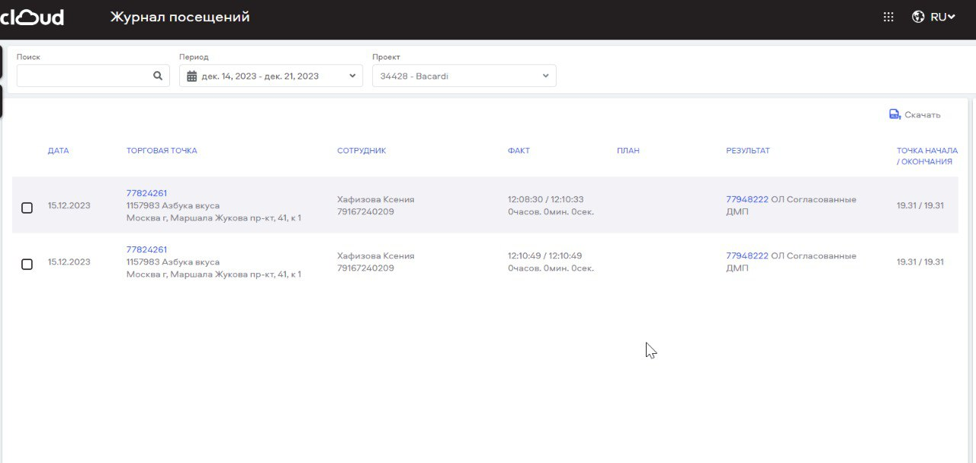The image size is (976, 463).
Task: Click the ПЛАН column header
Action: pos(628,150)
